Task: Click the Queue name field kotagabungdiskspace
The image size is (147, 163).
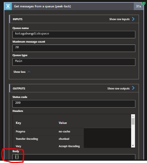Action: [x=74, y=34]
